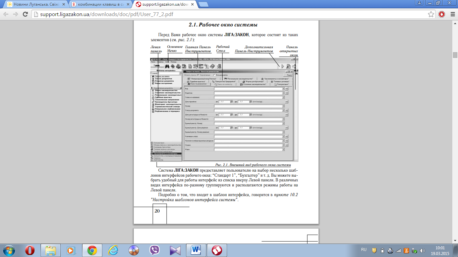Click the RU language indicator

364,250
